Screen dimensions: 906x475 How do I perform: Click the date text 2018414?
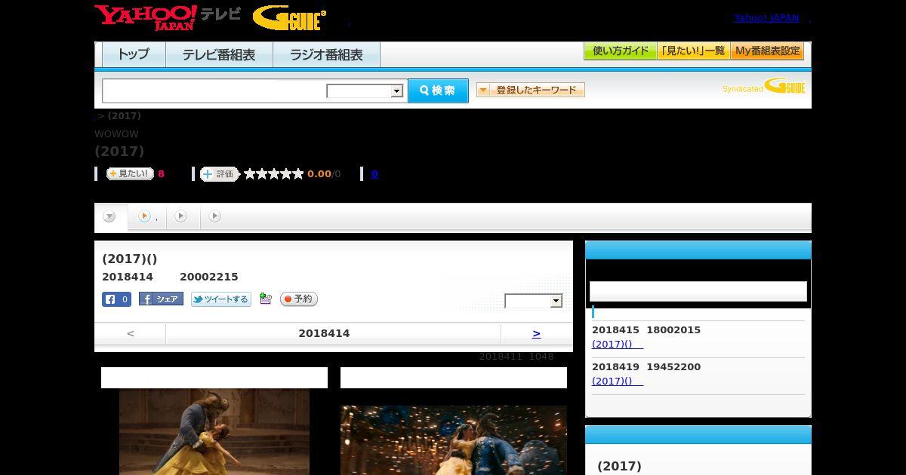tap(324, 333)
